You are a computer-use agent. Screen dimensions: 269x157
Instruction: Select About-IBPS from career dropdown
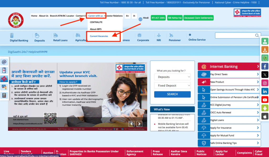(x=96, y=29)
